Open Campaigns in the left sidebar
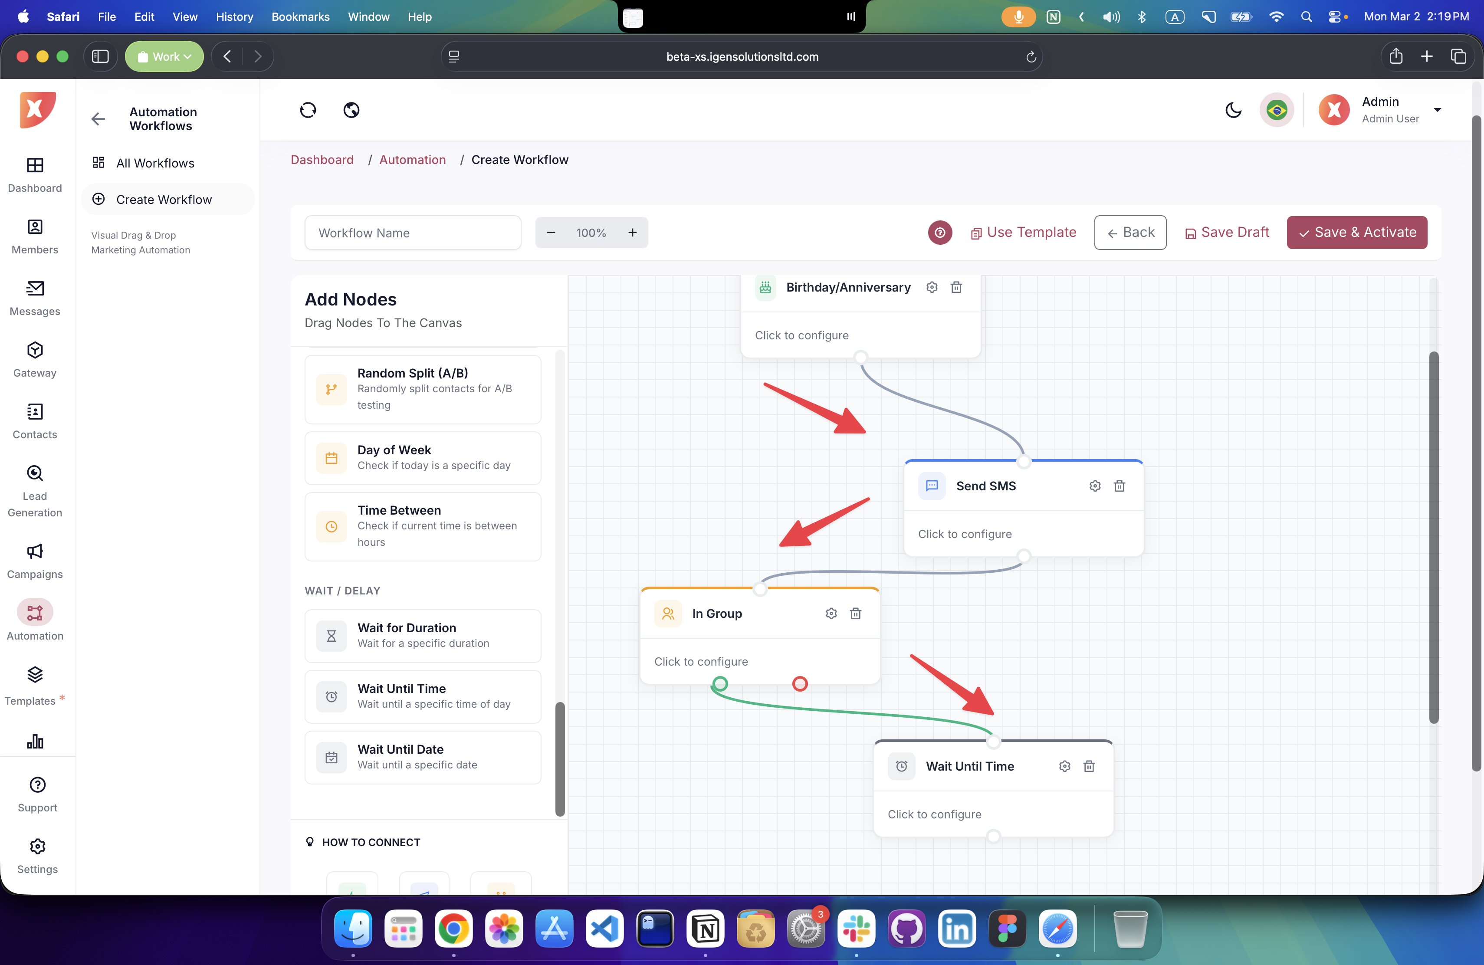 pyautogui.click(x=35, y=561)
